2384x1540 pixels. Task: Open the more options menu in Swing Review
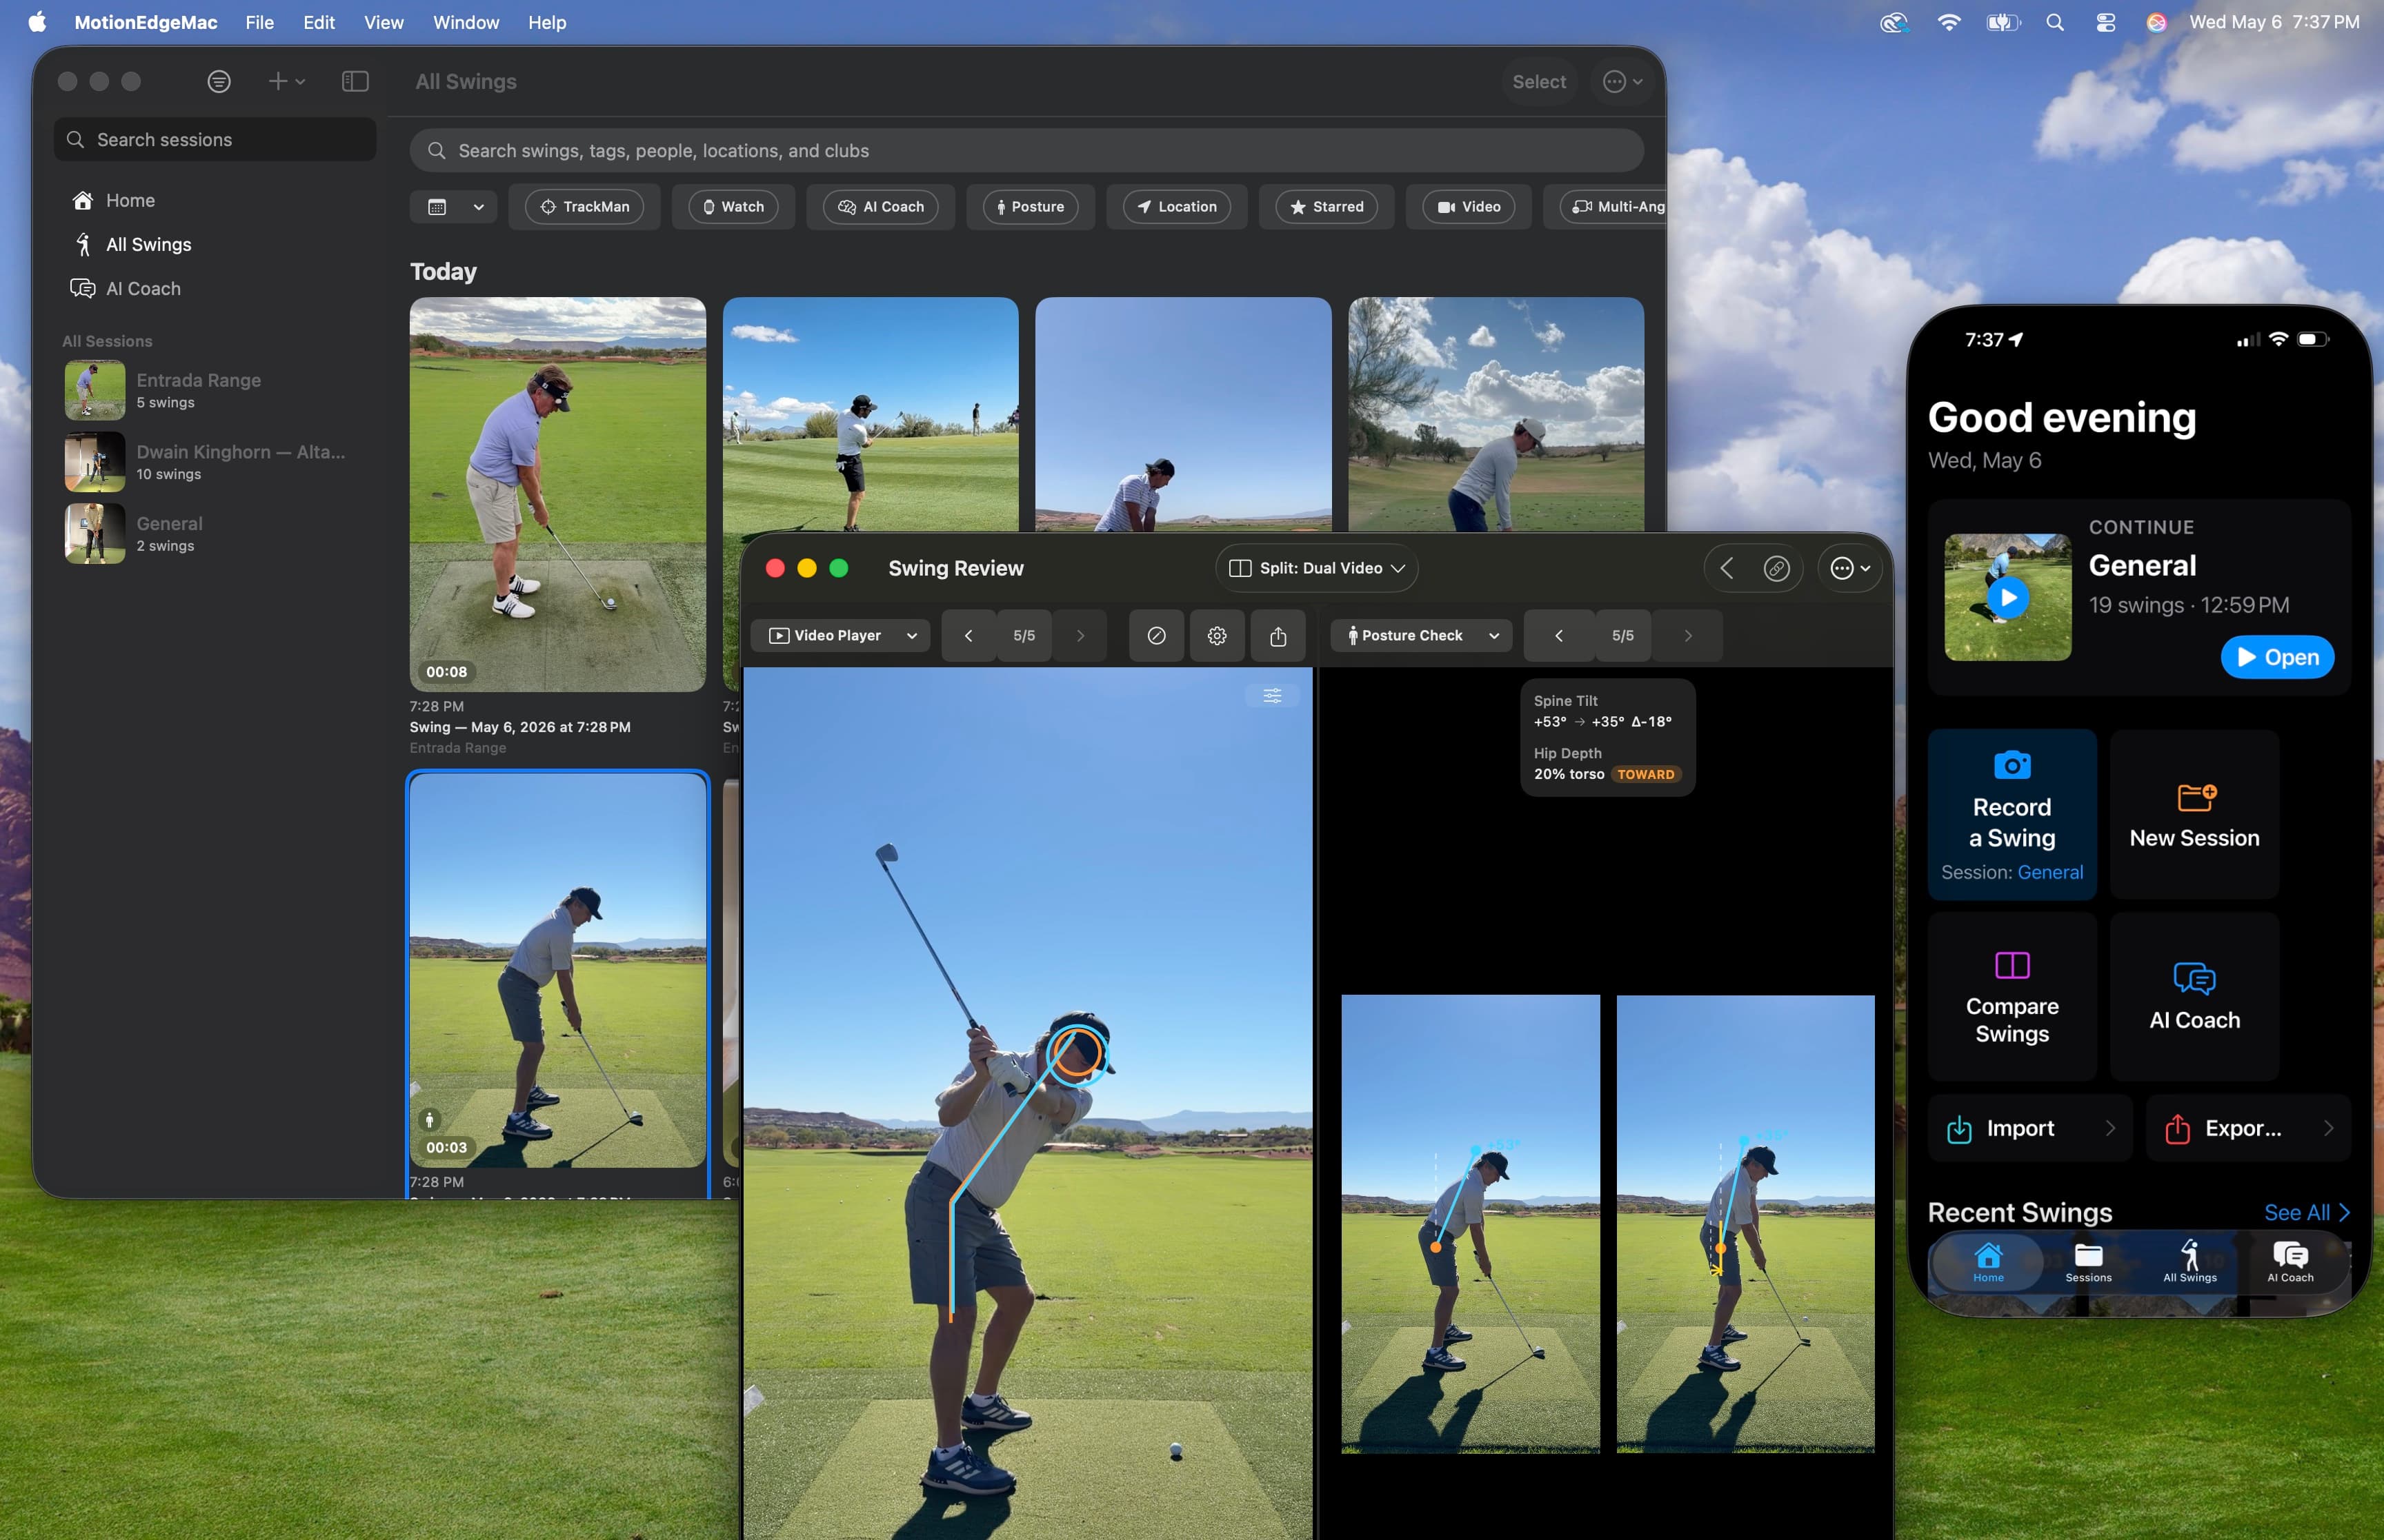point(1850,568)
